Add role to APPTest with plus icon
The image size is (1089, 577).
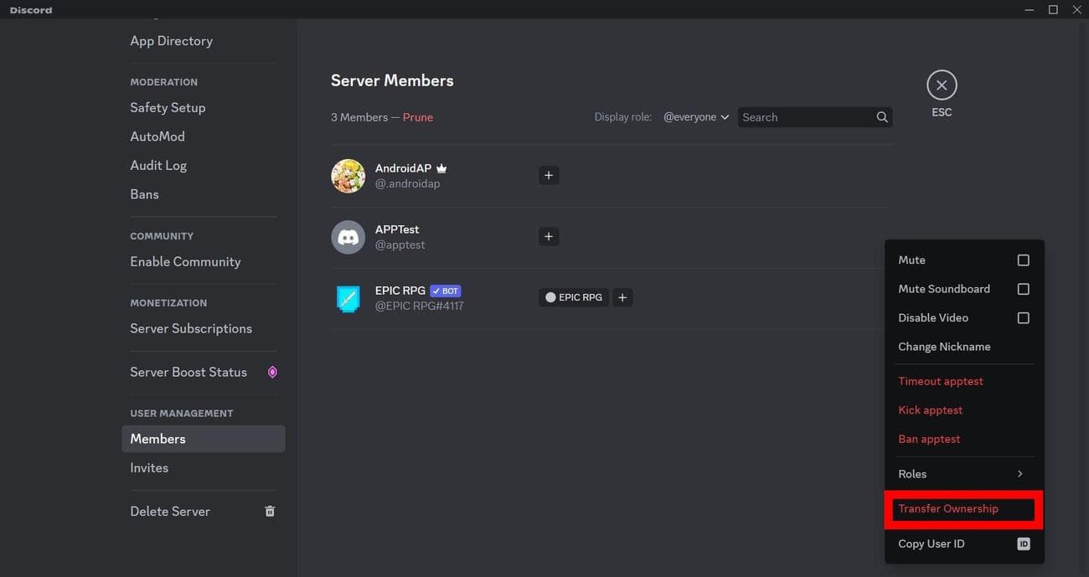click(x=549, y=236)
